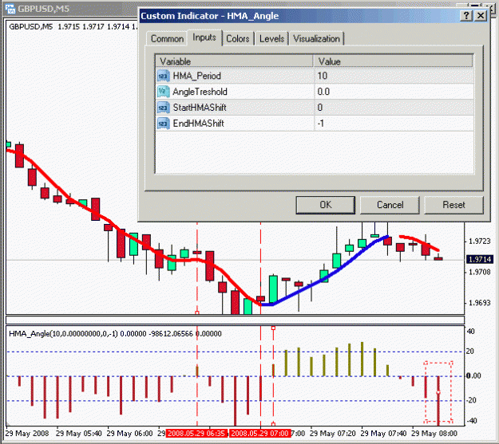Click the StartHMAShift value 0
This screenshot has width=499, height=444.
point(320,108)
